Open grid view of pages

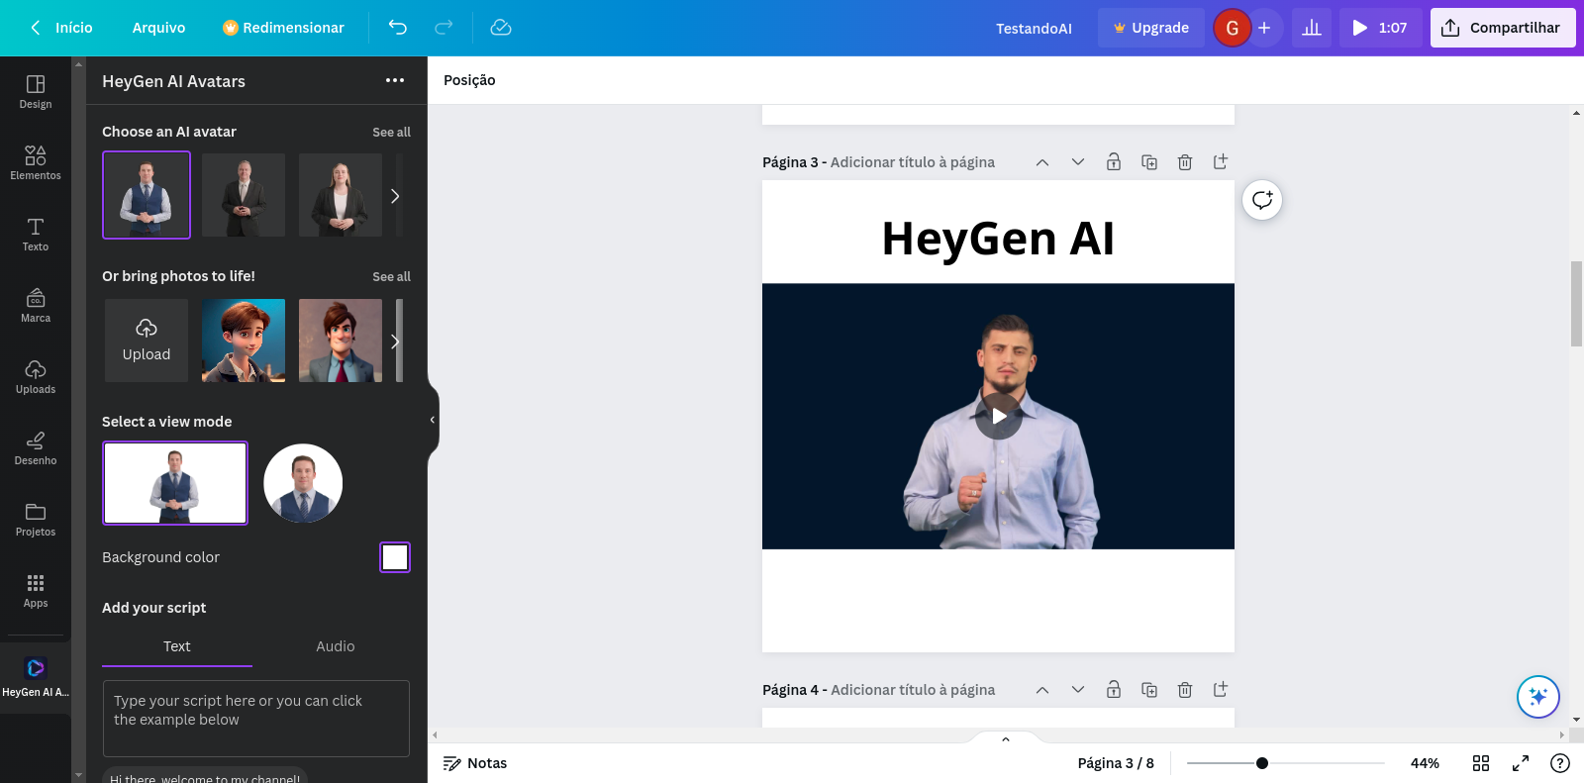1481,763
